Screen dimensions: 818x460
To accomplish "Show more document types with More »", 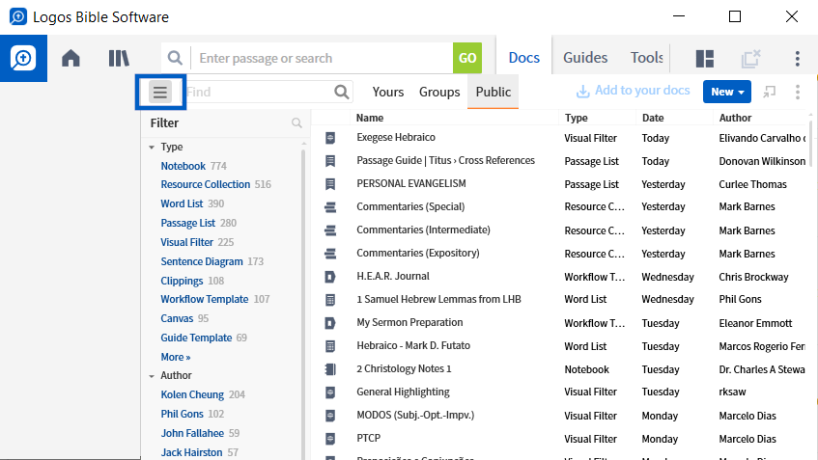I will 176,357.
